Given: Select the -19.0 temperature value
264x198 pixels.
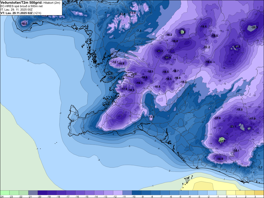Looking at the screenshot, I should 214,36.
